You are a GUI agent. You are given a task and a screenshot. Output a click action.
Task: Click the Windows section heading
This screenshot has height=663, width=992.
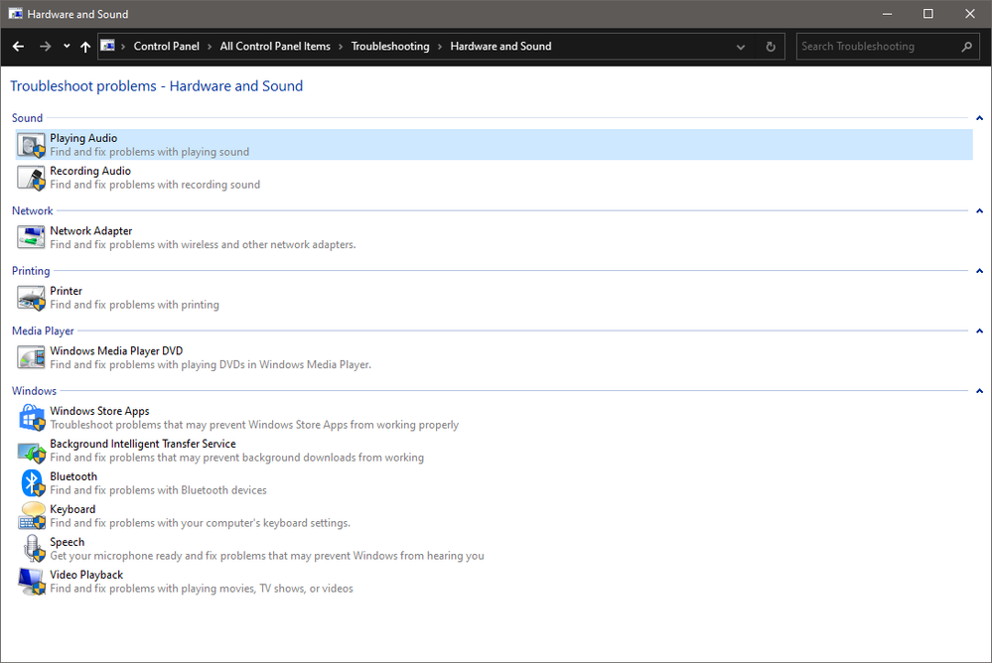pyautogui.click(x=34, y=391)
